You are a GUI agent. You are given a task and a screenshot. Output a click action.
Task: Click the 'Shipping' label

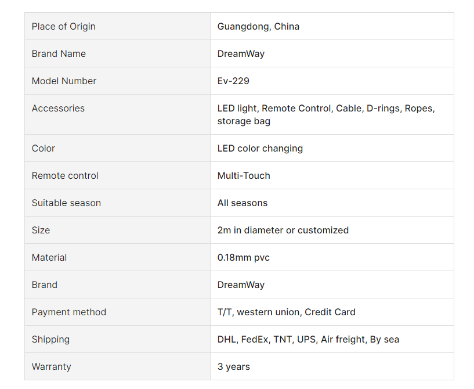[x=50, y=340]
